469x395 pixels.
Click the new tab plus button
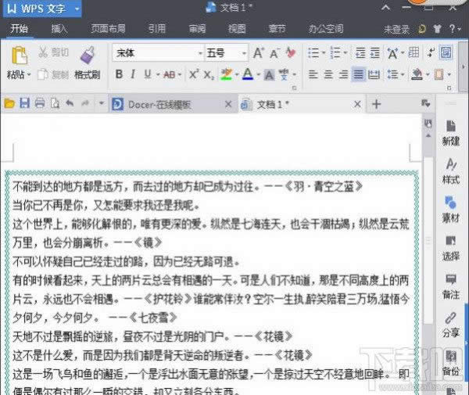[x=376, y=103]
